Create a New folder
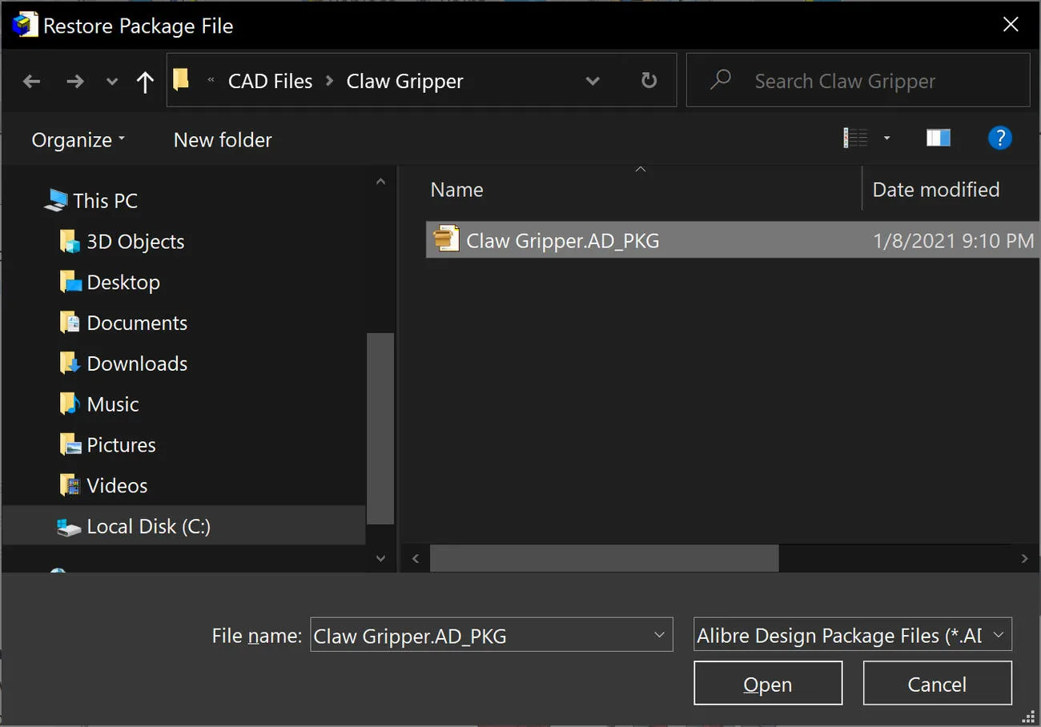 coord(223,140)
